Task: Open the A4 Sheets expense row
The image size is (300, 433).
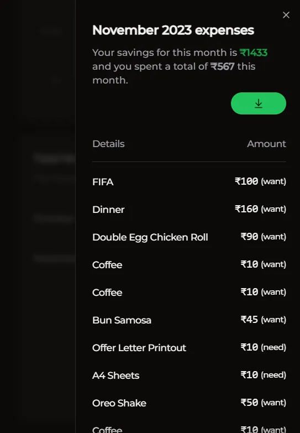Action: (x=189, y=375)
